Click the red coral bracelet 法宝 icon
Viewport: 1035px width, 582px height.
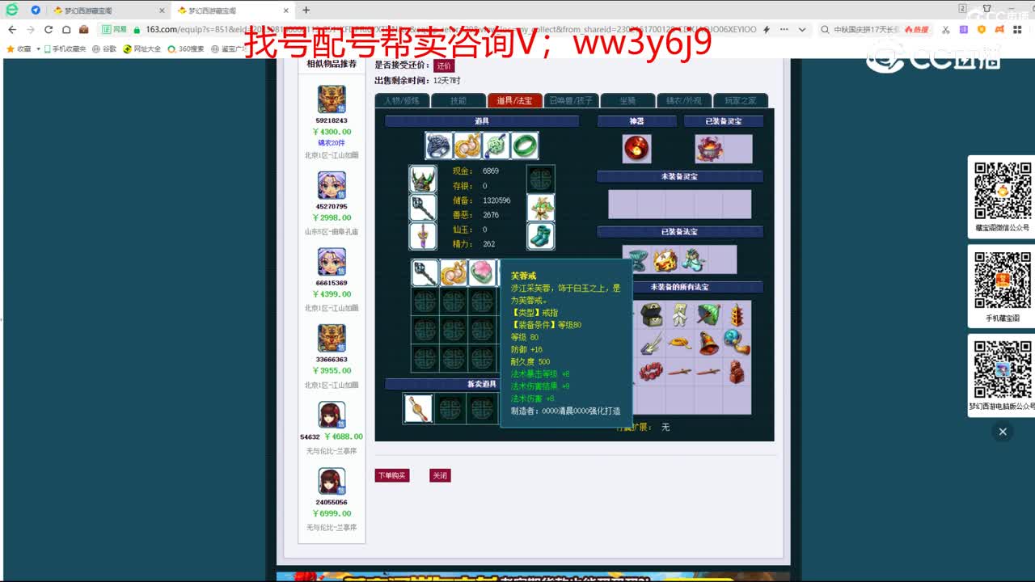(652, 372)
